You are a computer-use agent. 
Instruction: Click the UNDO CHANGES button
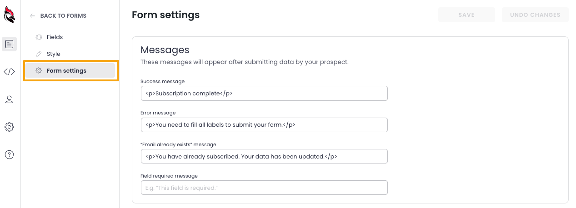coord(535,15)
